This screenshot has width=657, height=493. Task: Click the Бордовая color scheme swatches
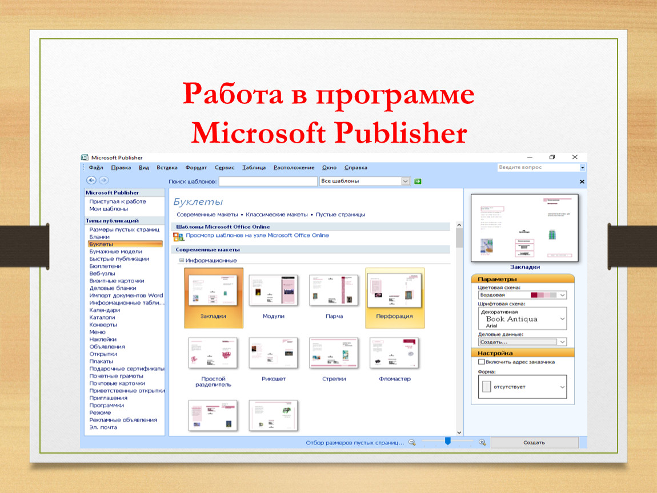click(543, 295)
